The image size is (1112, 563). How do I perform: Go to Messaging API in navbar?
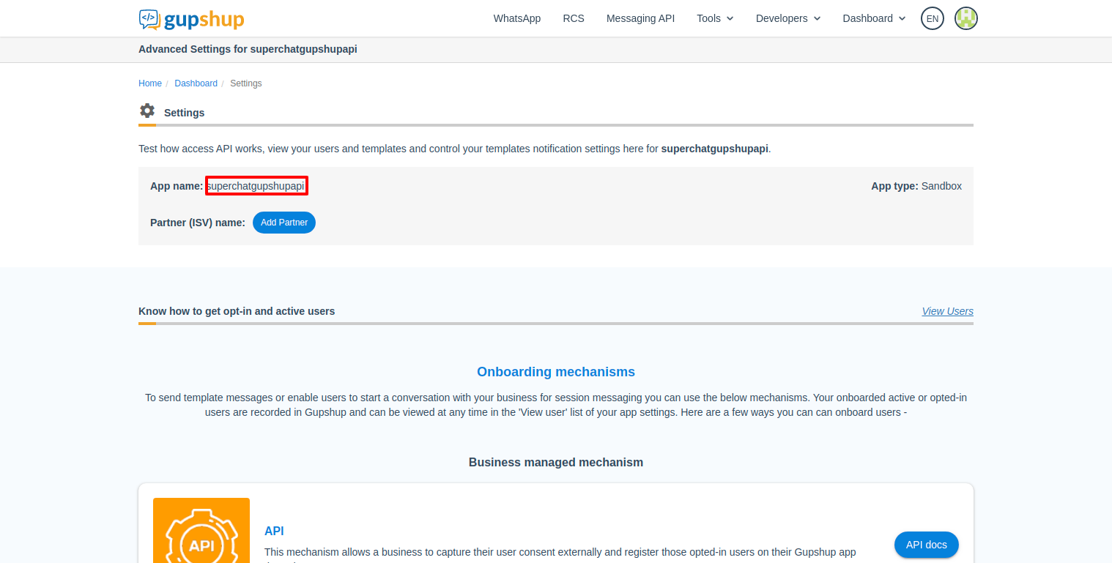[x=640, y=18]
